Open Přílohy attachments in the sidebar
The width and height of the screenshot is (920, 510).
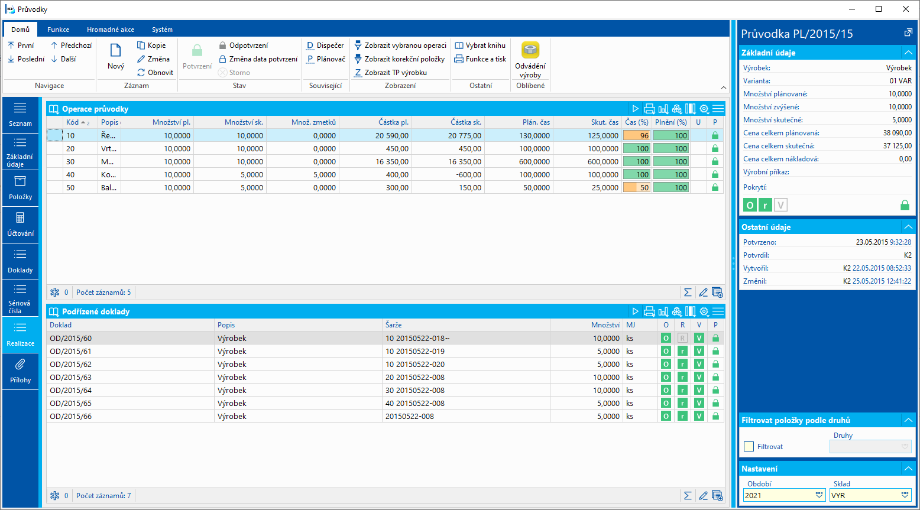(21, 371)
